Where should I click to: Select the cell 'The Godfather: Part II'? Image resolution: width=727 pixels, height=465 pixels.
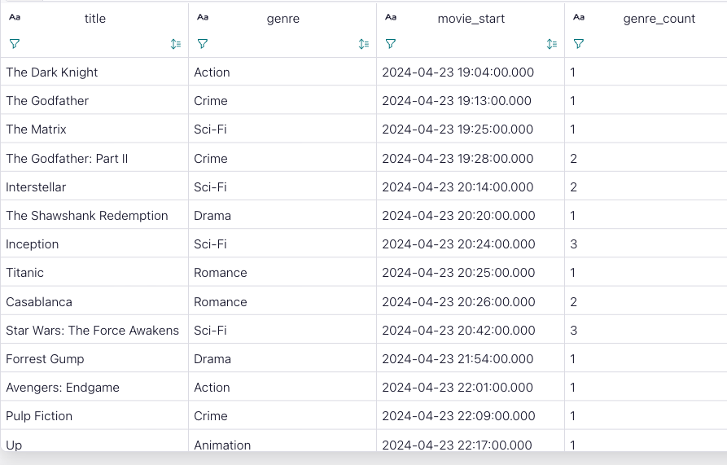coord(94,158)
